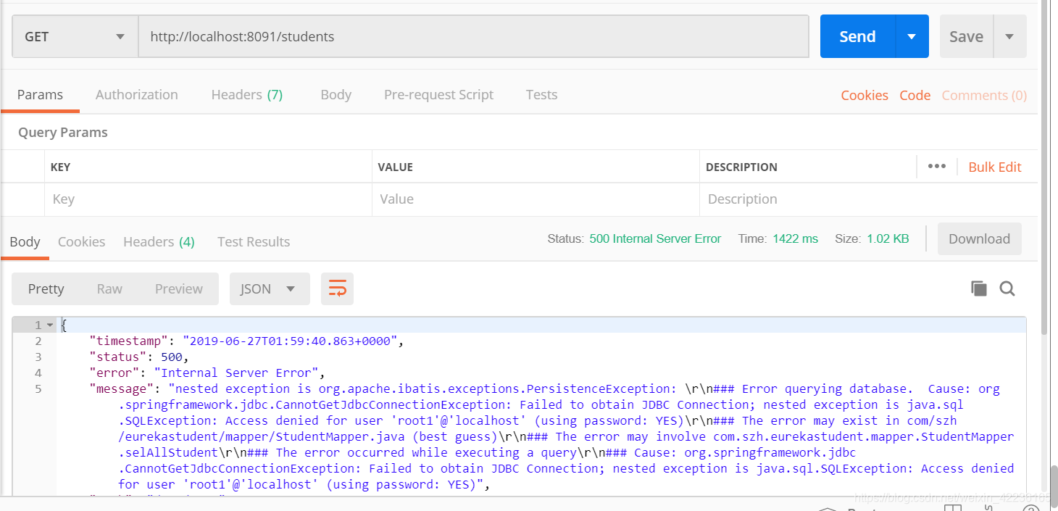The height and width of the screenshot is (511, 1058).
Task: Open the Test Results tab
Action: tap(254, 242)
